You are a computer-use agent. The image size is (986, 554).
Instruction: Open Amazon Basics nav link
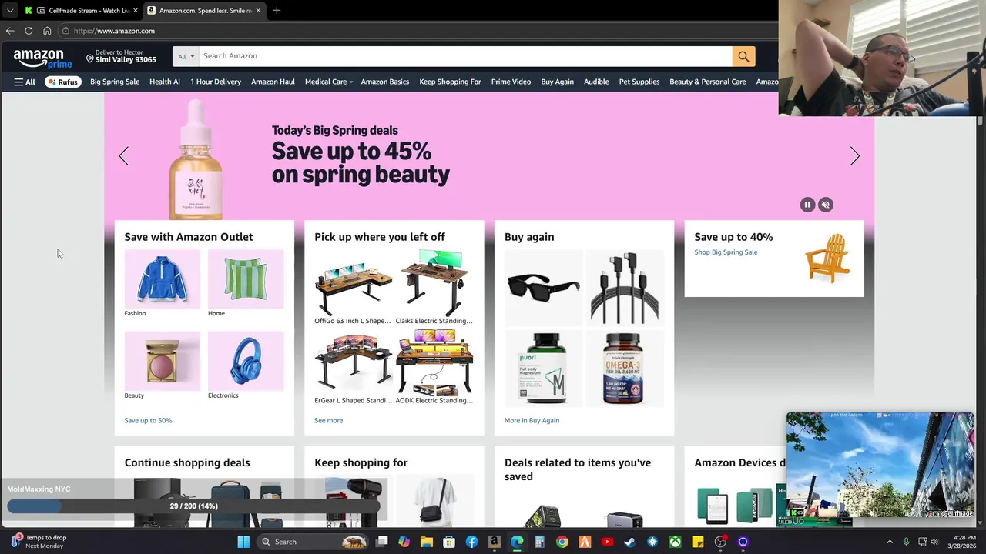click(x=385, y=82)
